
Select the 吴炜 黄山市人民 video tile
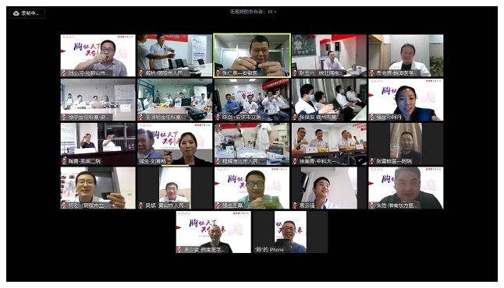point(175,188)
